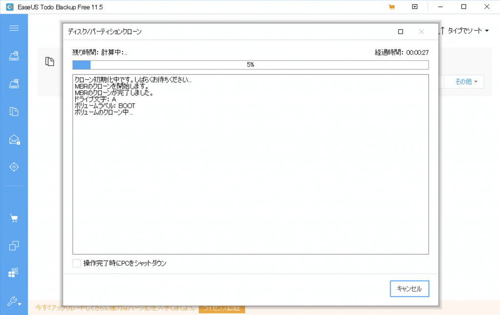Click the 5% clone progress bar
Image resolution: width=500 pixels, height=315 pixels.
250,65
